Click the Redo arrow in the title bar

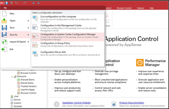25,3
